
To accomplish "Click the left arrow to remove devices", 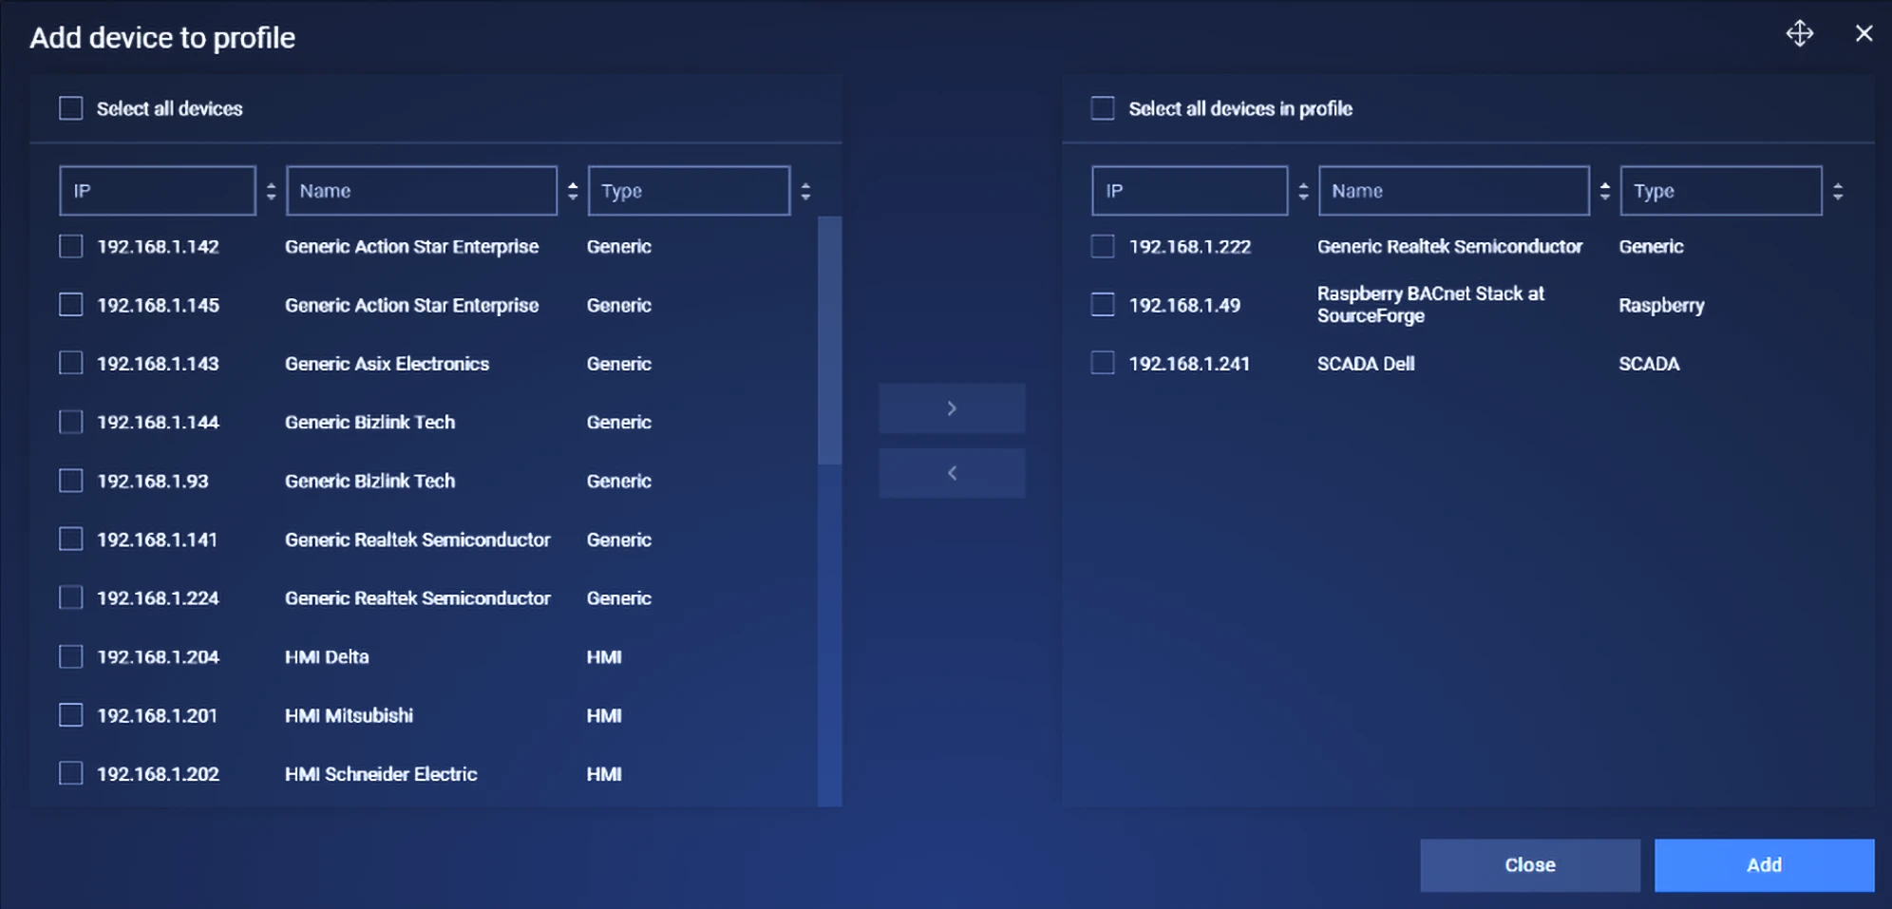I will click(952, 473).
